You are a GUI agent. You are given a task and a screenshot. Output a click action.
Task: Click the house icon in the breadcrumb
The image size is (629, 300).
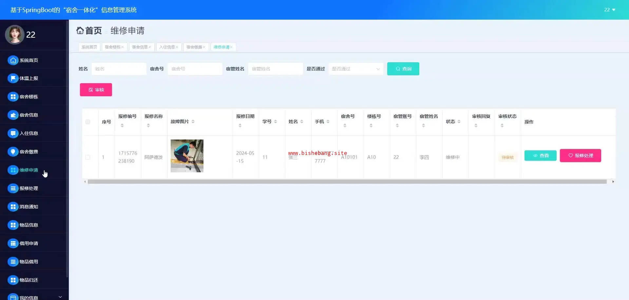80,30
